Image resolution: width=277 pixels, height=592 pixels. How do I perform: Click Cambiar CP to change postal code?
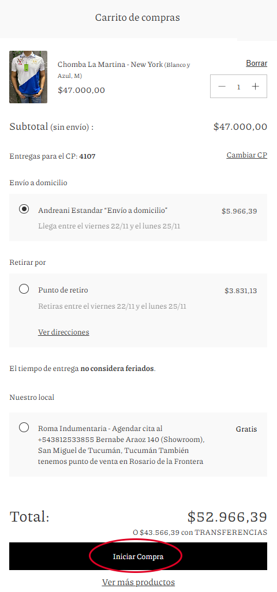(x=247, y=155)
